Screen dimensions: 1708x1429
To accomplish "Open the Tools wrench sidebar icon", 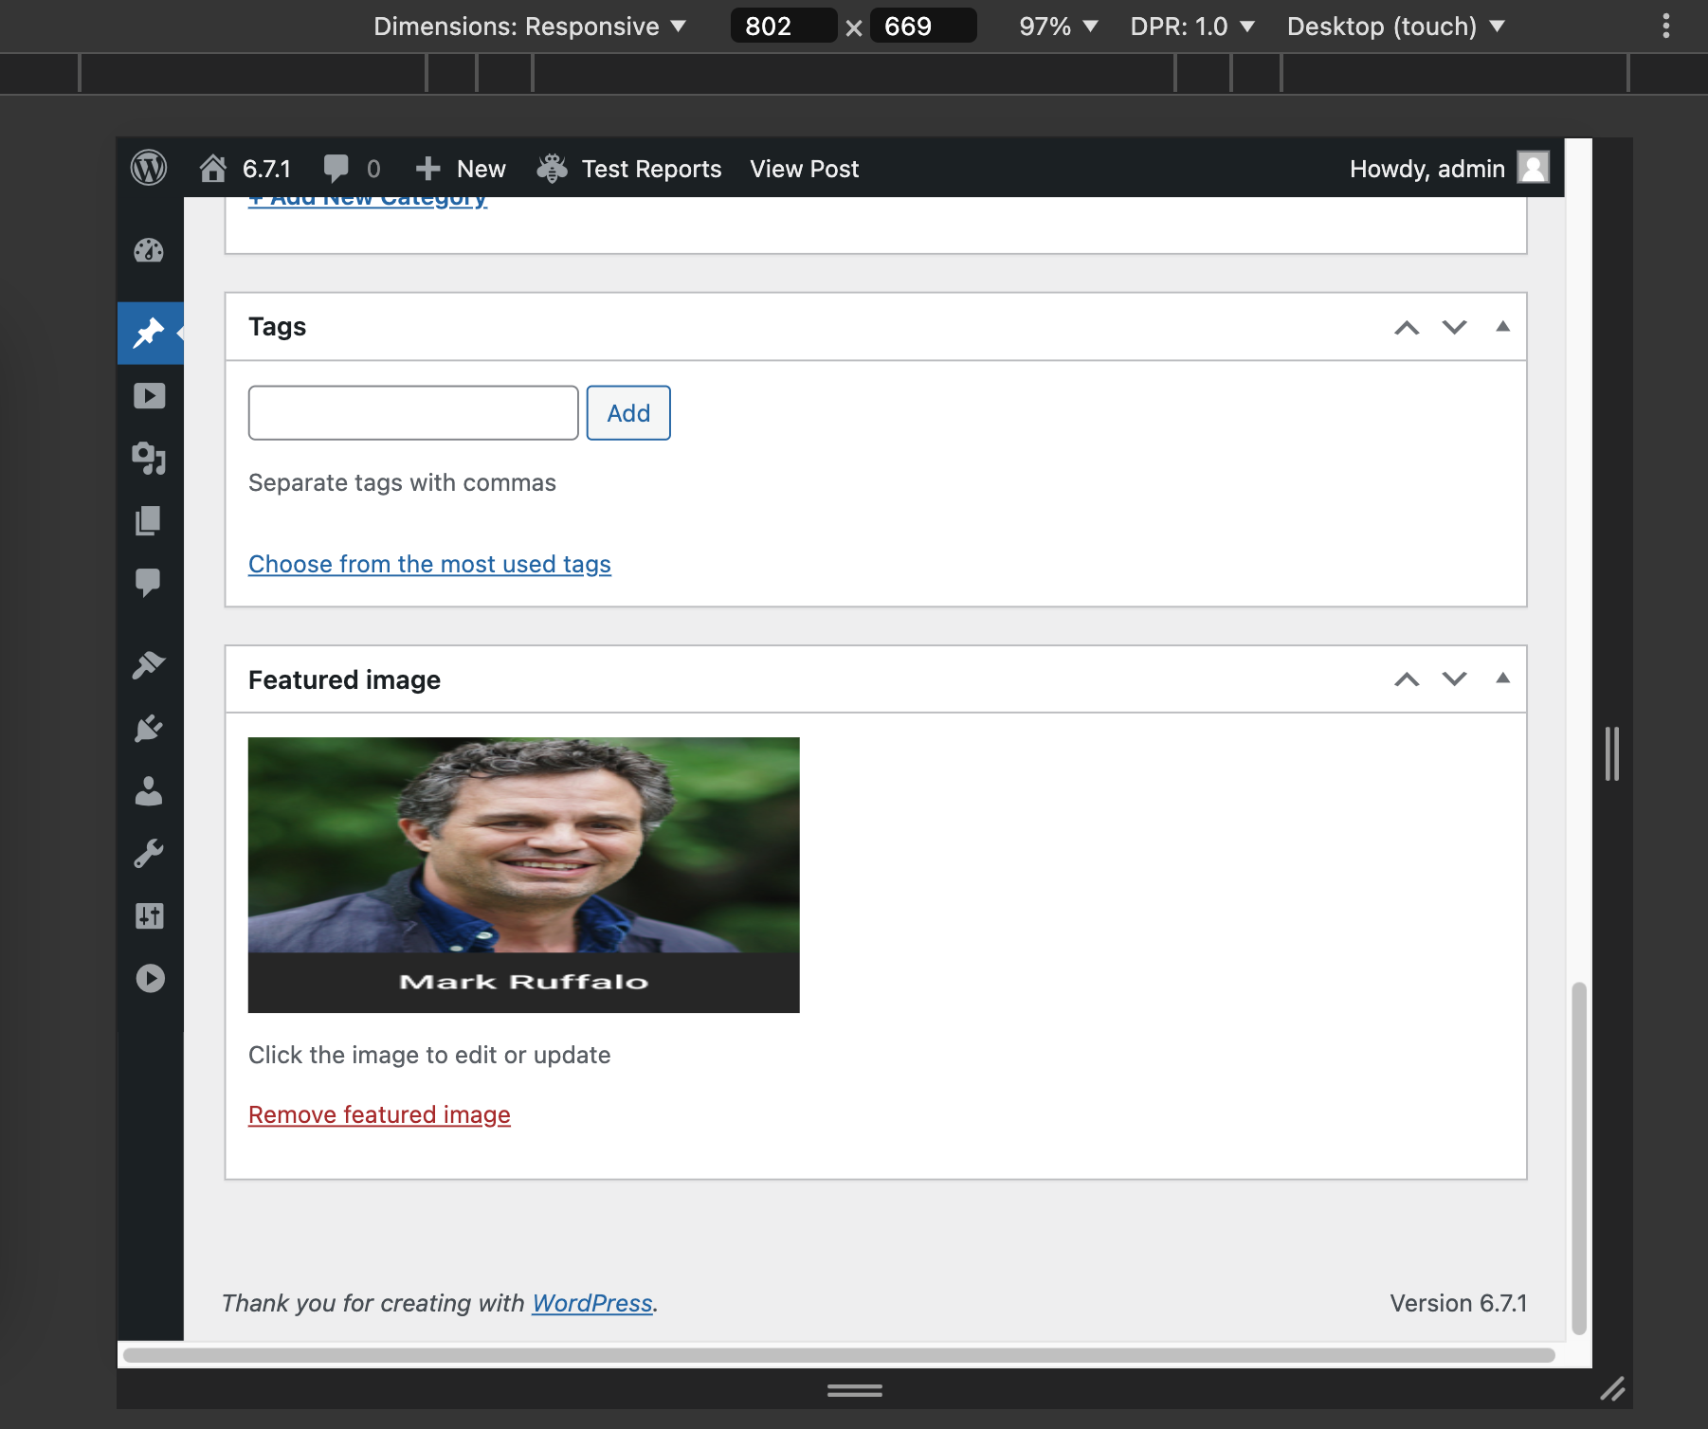I will click(149, 854).
